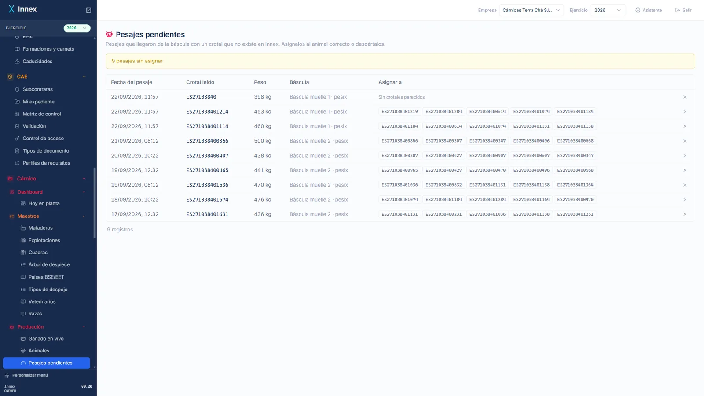
Task: Assign weighing to crotal ES271038400856
Action: click(x=400, y=141)
